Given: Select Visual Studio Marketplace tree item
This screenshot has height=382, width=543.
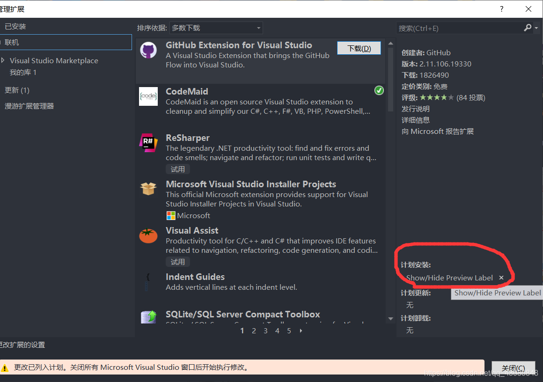Looking at the screenshot, I should [x=54, y=60].
